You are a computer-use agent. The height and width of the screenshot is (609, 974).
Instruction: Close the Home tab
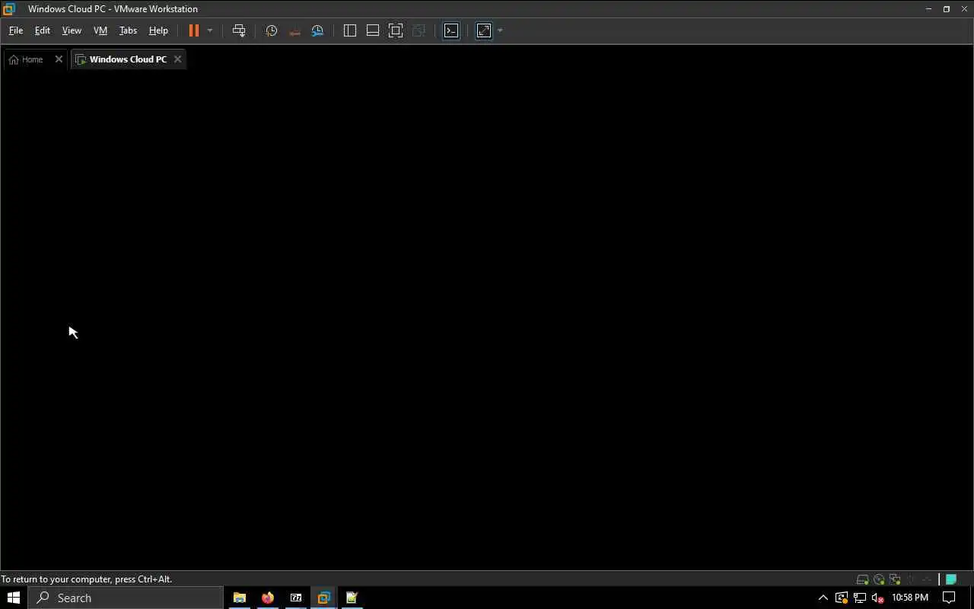point(59,59)
